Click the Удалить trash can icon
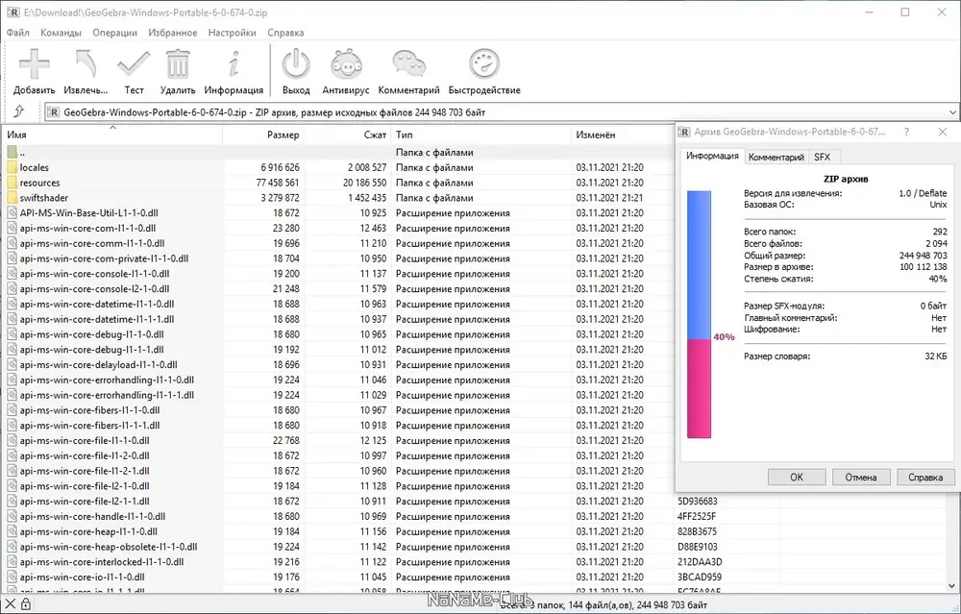The width and height of the screenshot is (961, 614). click(178, 64)
